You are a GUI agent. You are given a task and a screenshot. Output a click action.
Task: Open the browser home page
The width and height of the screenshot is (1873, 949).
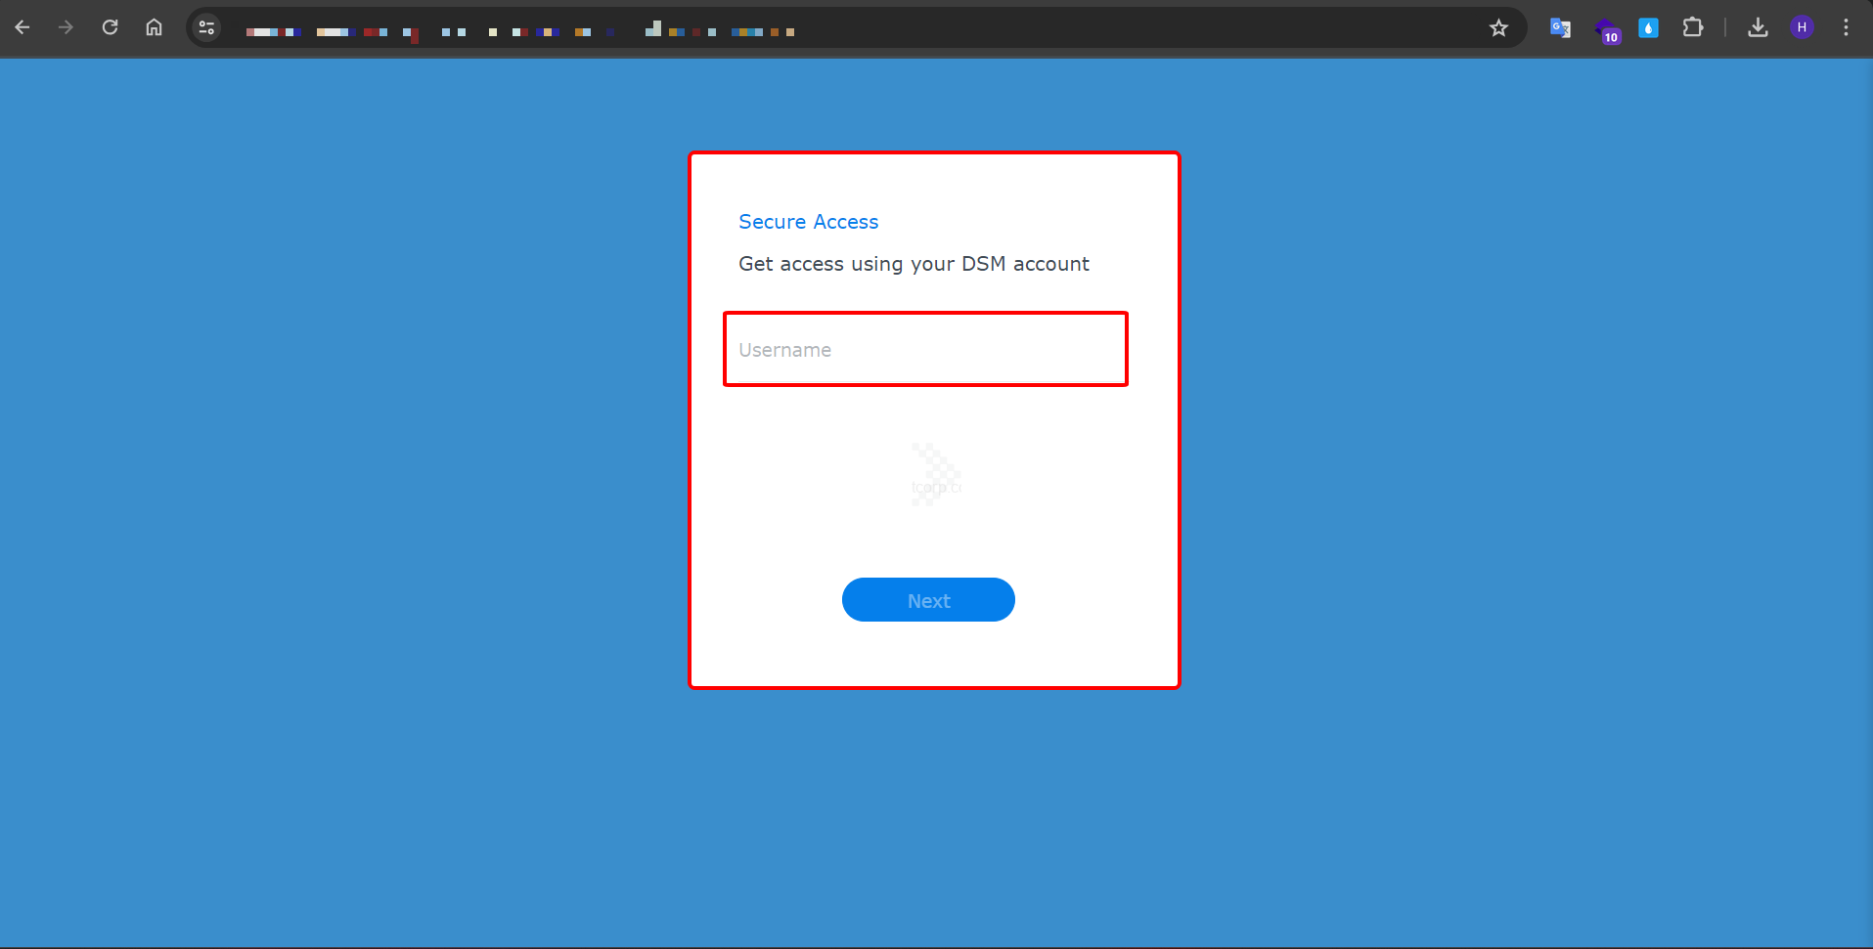pyautogui.click(x=154, y=27)
